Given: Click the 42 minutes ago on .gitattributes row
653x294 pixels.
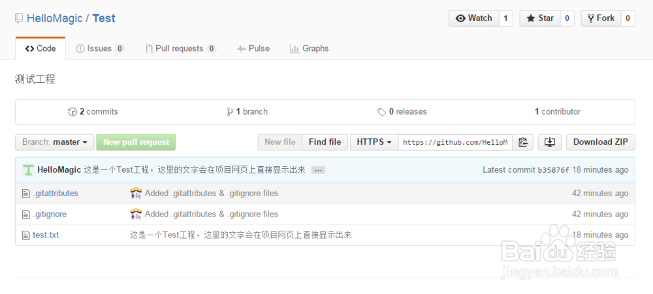Looking at the screenshot, I should [x=600, y=194].
